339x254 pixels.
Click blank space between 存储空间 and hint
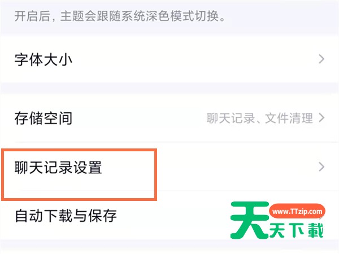click(x=141, y=119)
